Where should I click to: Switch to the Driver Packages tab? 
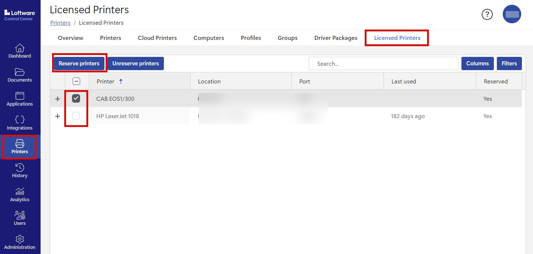pyautogui.click(x=336, y=38)
